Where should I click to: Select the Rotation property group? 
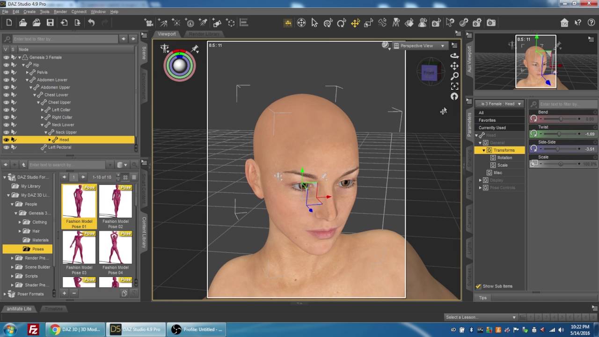[504, 158]
